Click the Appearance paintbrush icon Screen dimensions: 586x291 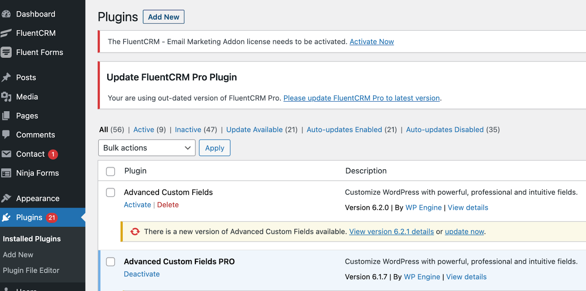click(x=6, y=198)
